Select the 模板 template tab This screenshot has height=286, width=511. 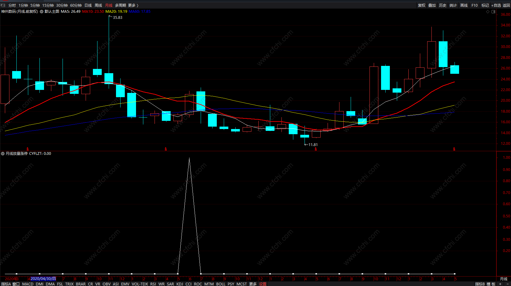pyautogui.click(x=491, y=284)
